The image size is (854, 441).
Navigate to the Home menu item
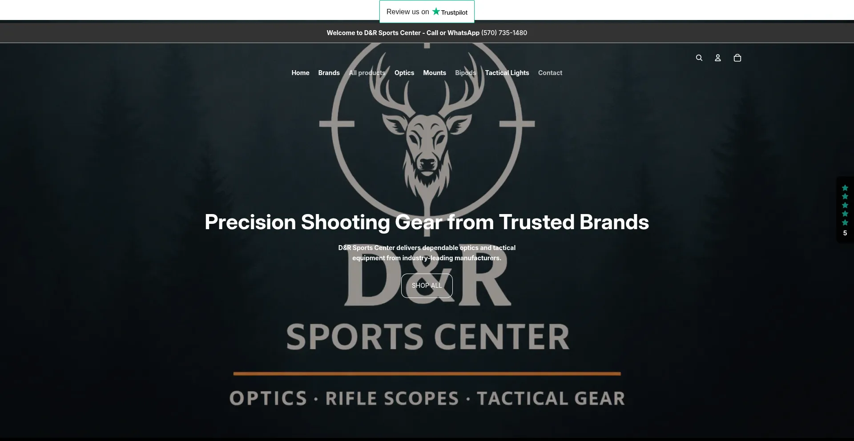(300, 72)
